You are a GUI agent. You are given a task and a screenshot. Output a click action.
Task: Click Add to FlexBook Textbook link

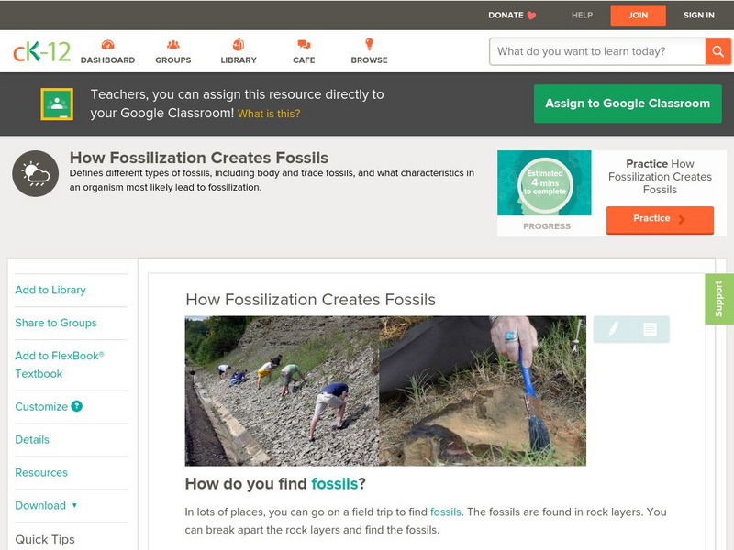60,364
